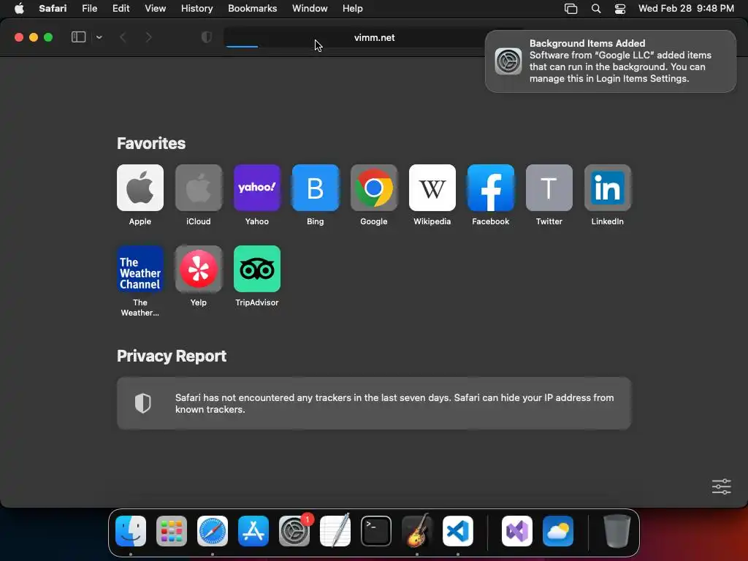Open Visual Studio from the Dock
The height and width of the screenshot is (561, 748).
(517, 531)
